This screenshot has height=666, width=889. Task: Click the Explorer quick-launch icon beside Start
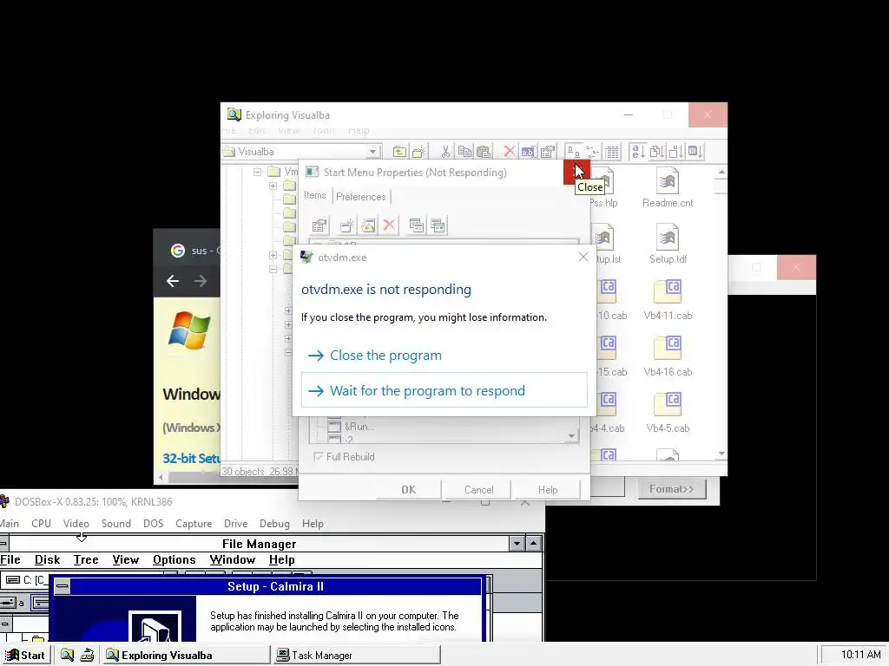click(67, 655)
